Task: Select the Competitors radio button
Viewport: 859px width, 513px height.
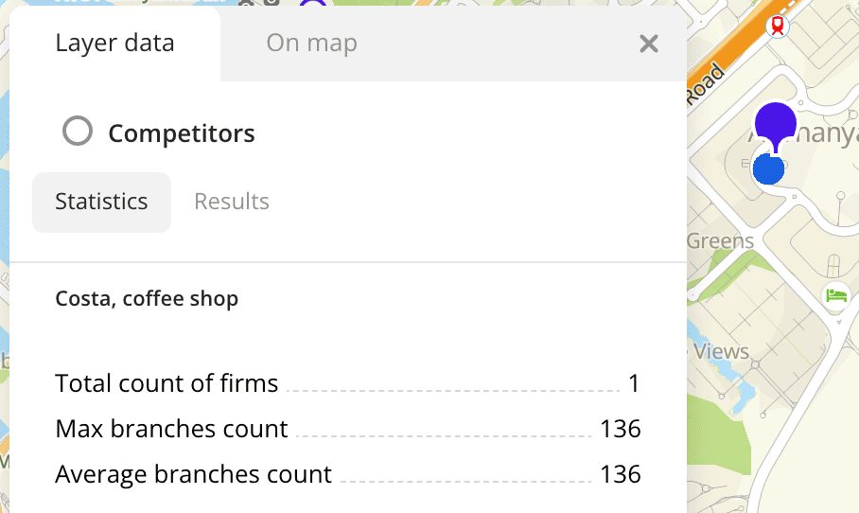Action: point(78,131)
